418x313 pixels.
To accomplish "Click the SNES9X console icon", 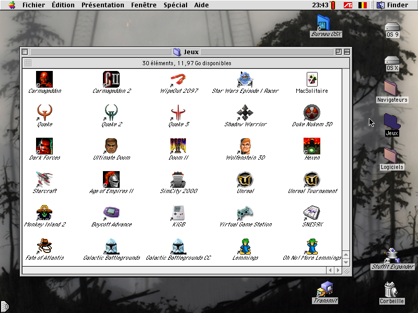I will click(x=312, y=212).
